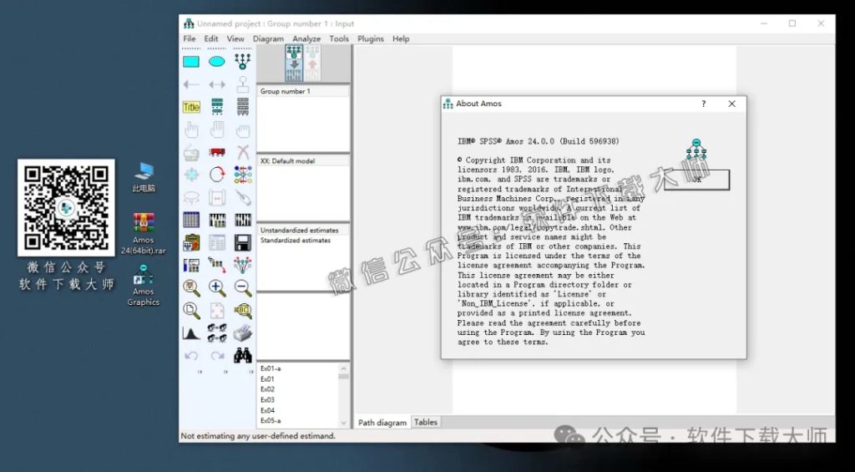
Task: Open the File menu
Action: pyautogui.click(x=190, y=38)
